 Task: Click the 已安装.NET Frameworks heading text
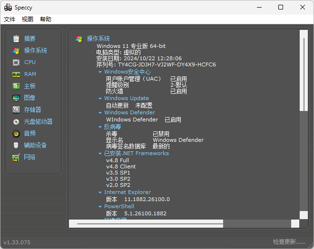coord(137,153)
